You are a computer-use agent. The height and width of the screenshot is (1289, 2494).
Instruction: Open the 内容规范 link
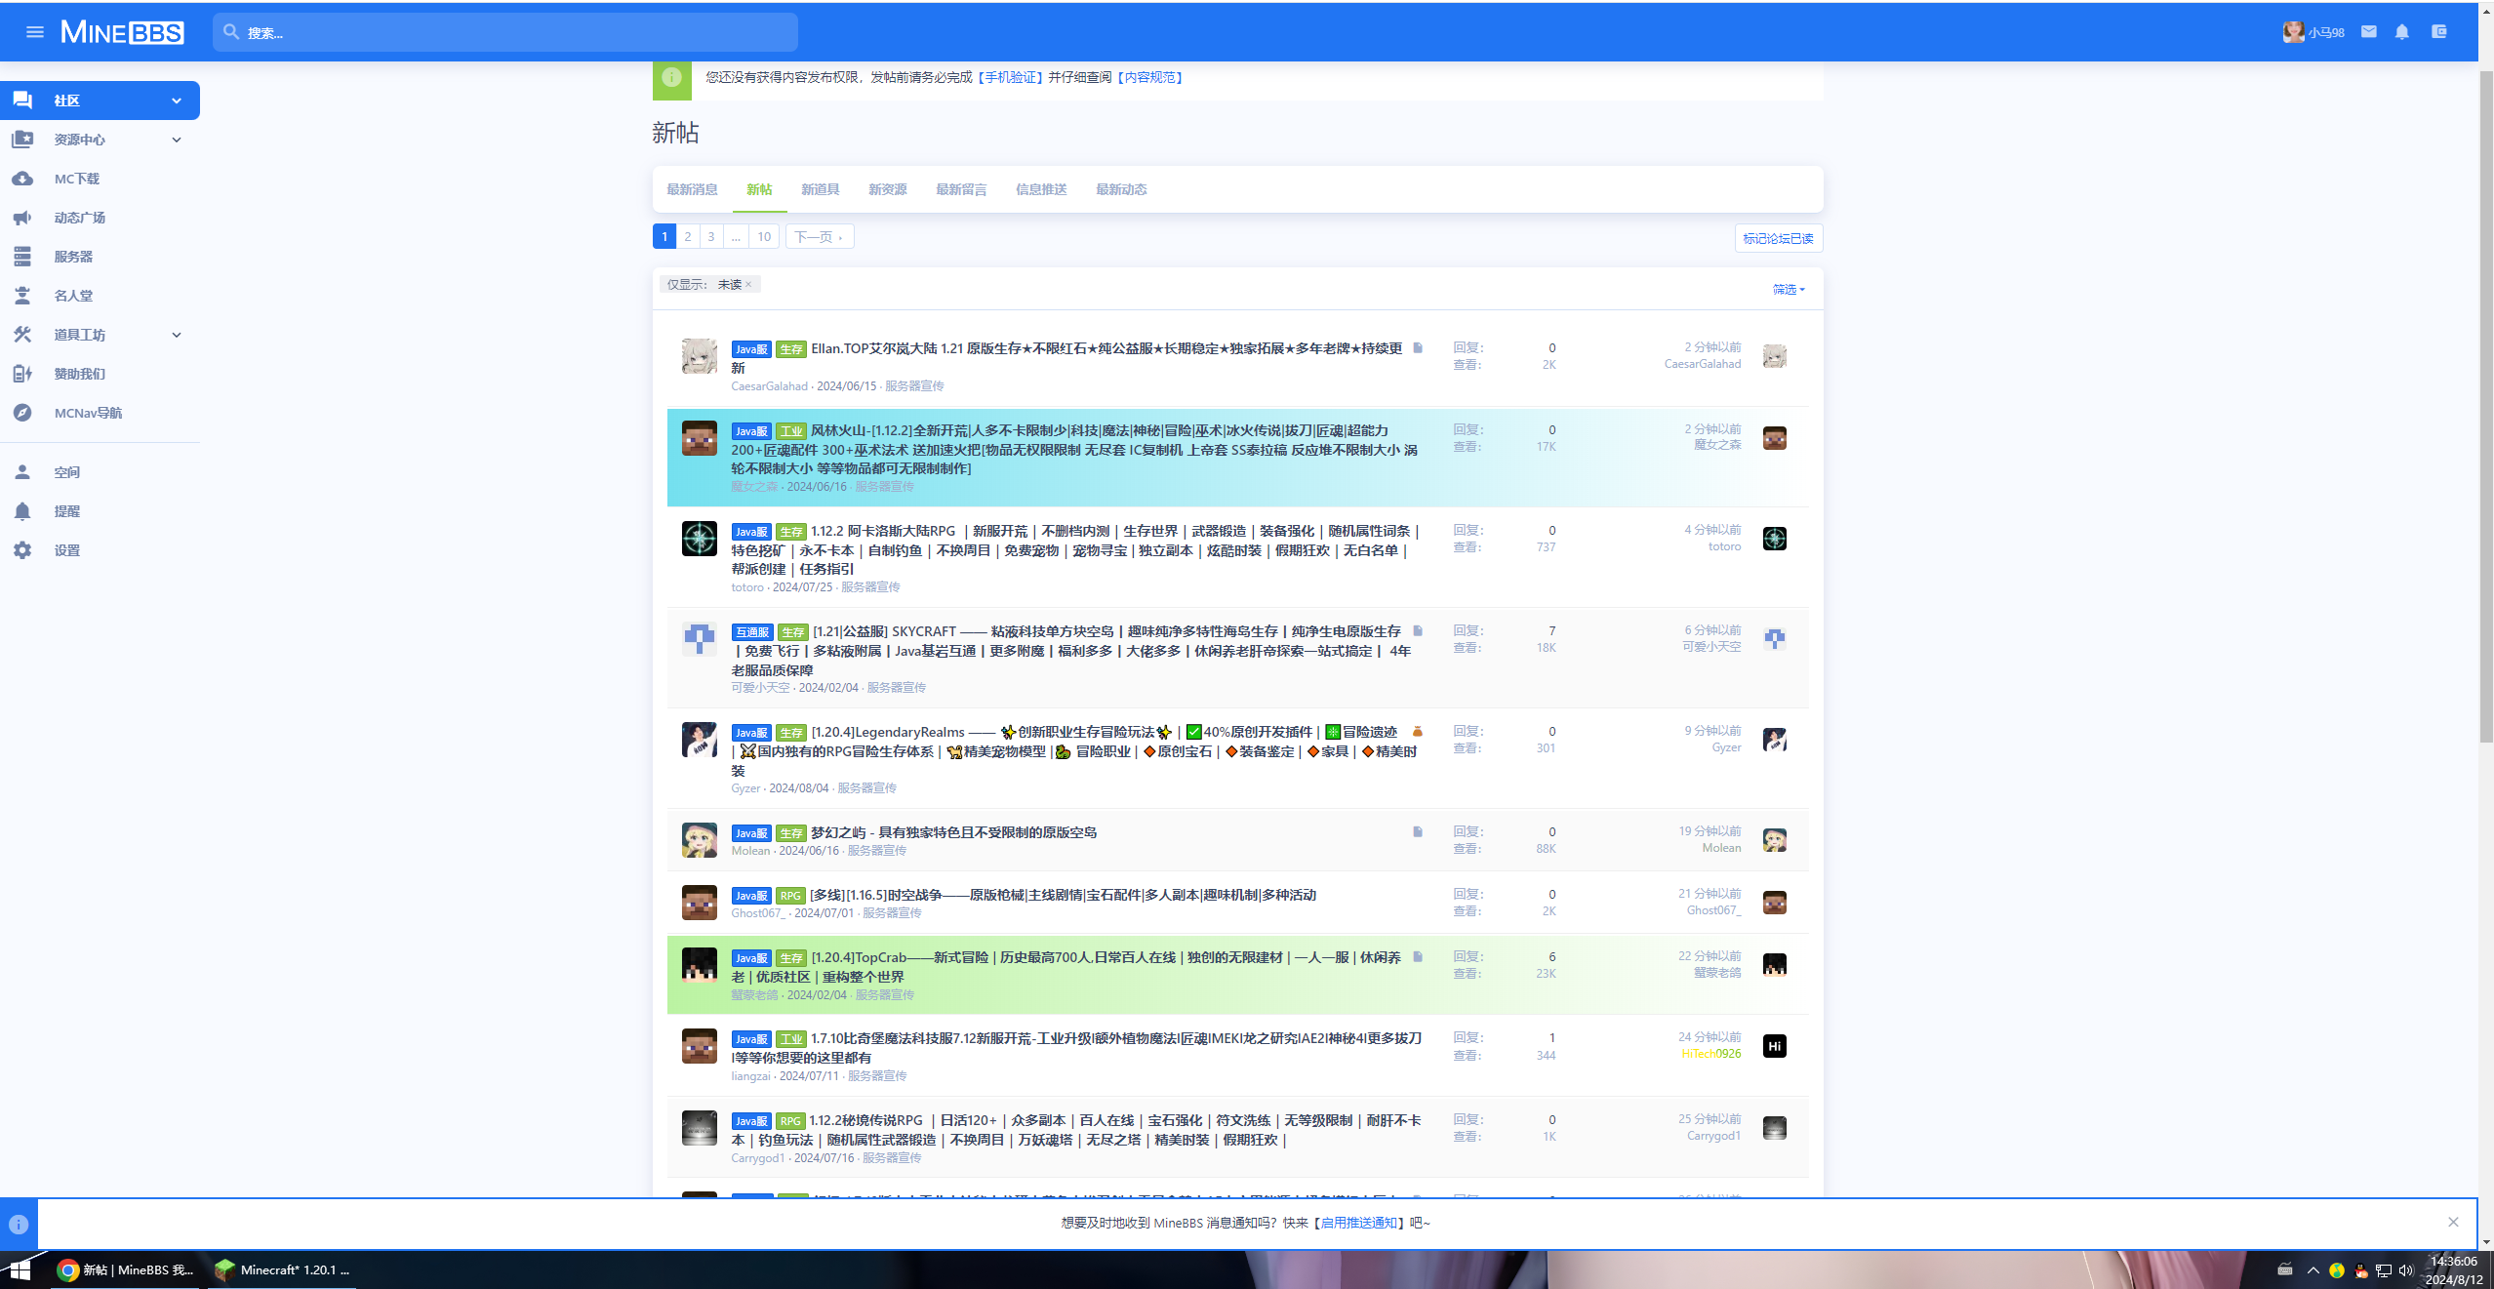pyautogui.click(x=1149, y=77)
